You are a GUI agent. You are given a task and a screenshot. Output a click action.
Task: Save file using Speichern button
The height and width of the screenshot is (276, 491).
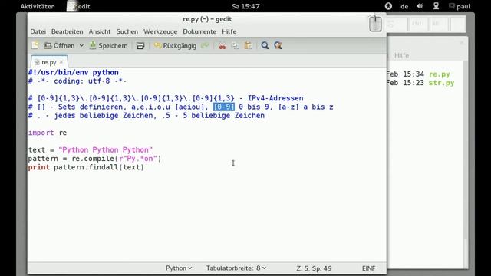point(109,46)
